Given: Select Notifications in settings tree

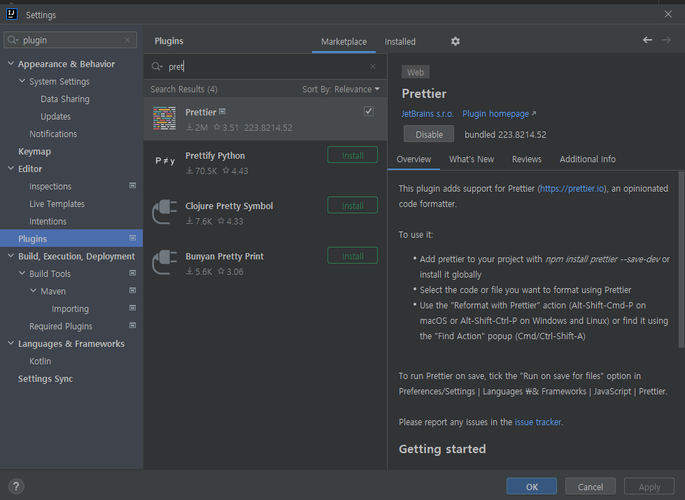Looking at the screenshot, I should coord(53,134).
